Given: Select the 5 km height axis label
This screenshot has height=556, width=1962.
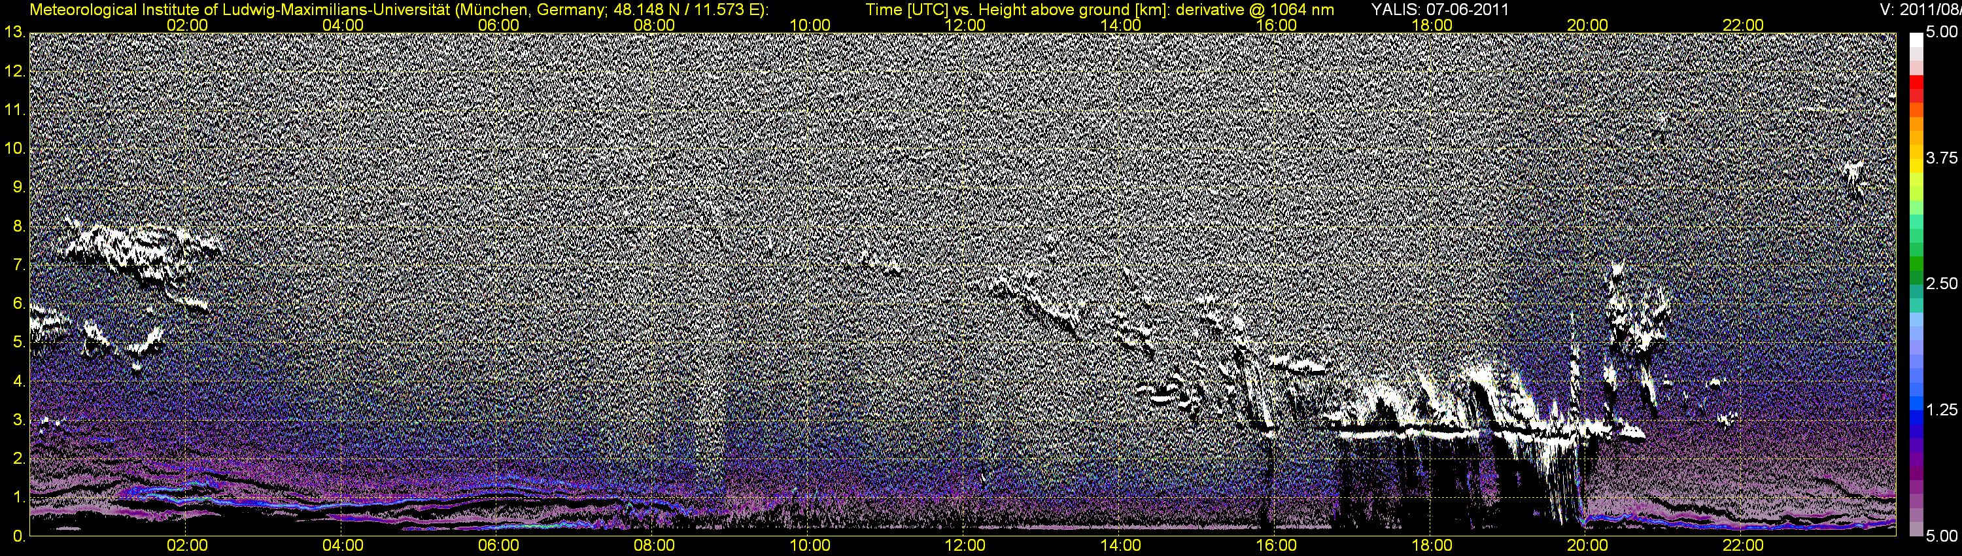Looking at the screenshot, I should point(19,343).
